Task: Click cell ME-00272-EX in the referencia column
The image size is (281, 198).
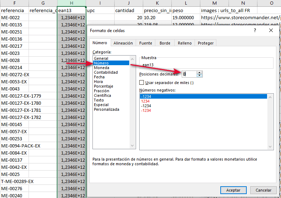Action: pos(14,74)
